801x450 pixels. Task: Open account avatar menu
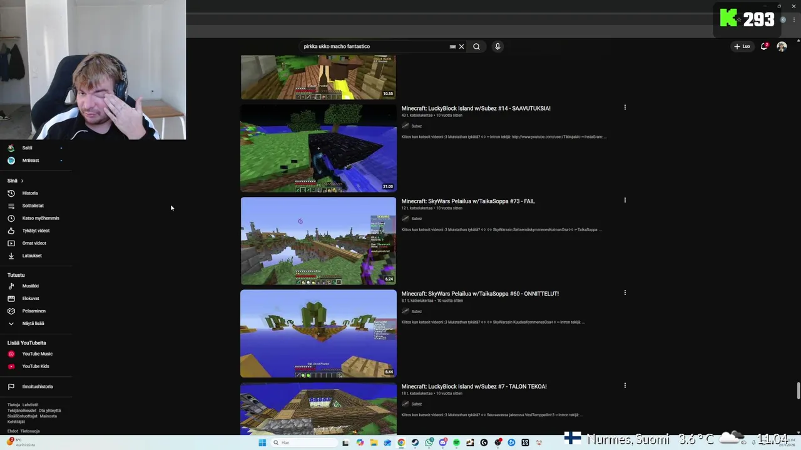pyautogui.click(x=782, y=46)
